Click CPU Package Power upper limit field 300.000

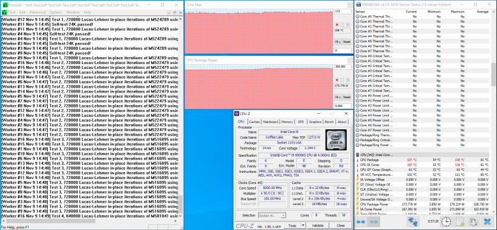click(x=343, y=67)
